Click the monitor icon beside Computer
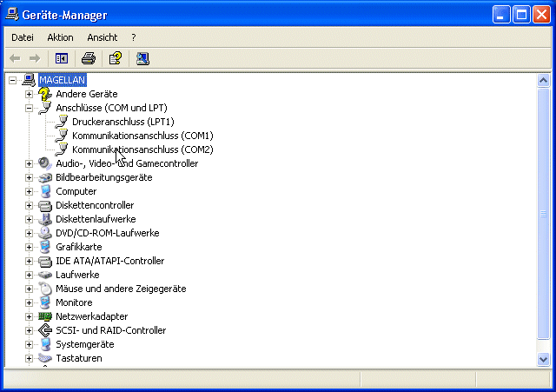Image resolution: width=556 pixels, height=392 pixels. [x=45, y=191]
